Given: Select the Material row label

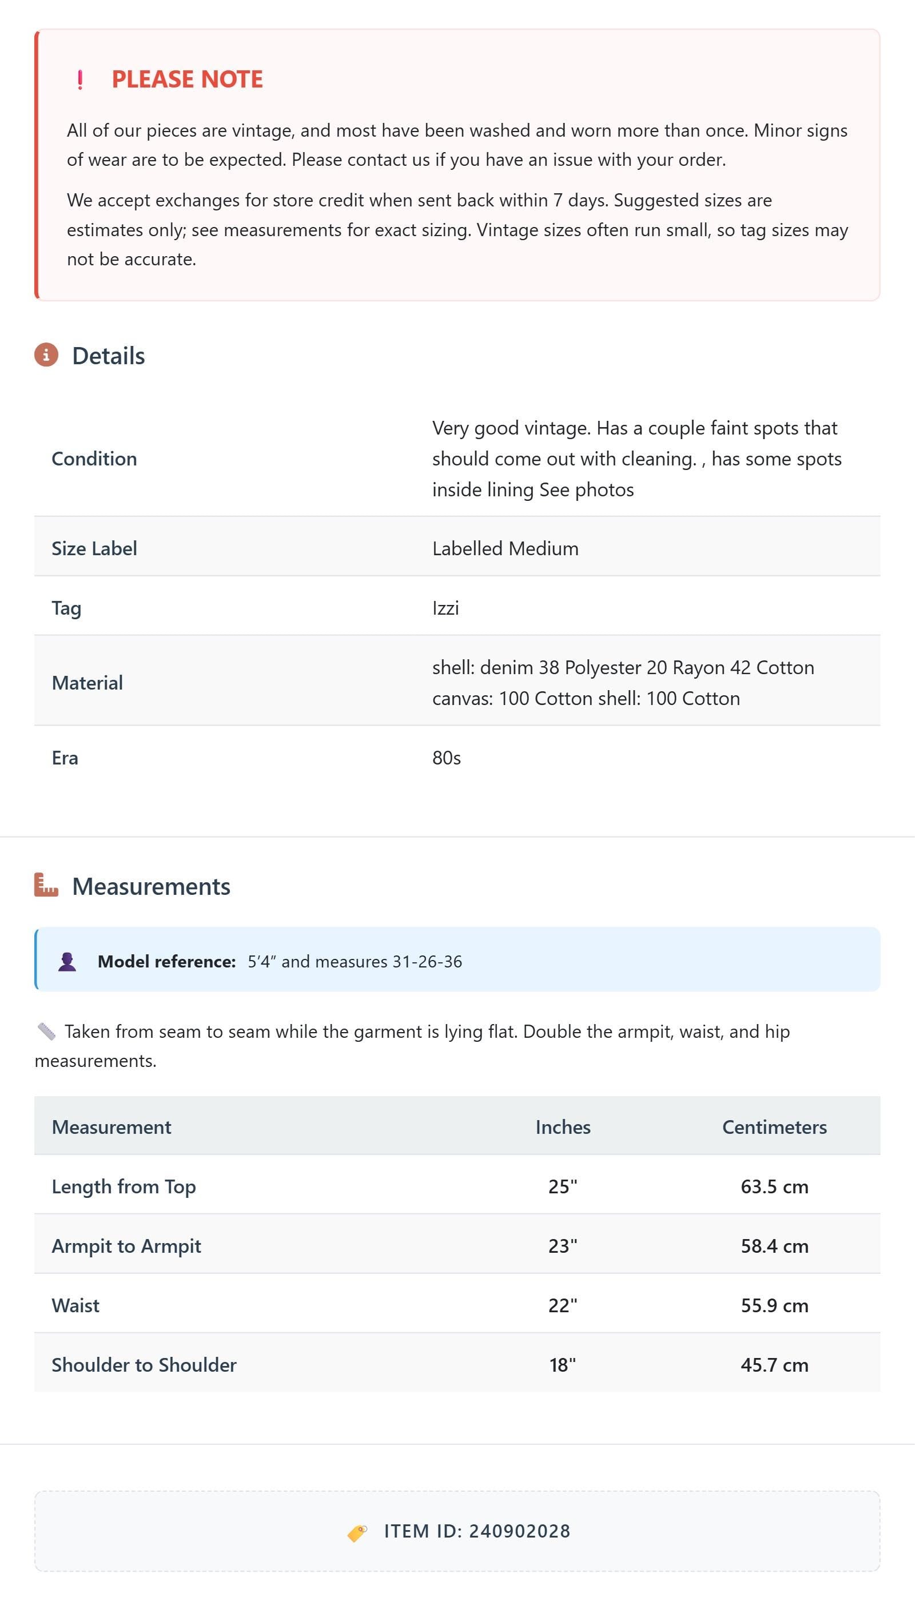Looking at the screenshot, I should [87, 683].
